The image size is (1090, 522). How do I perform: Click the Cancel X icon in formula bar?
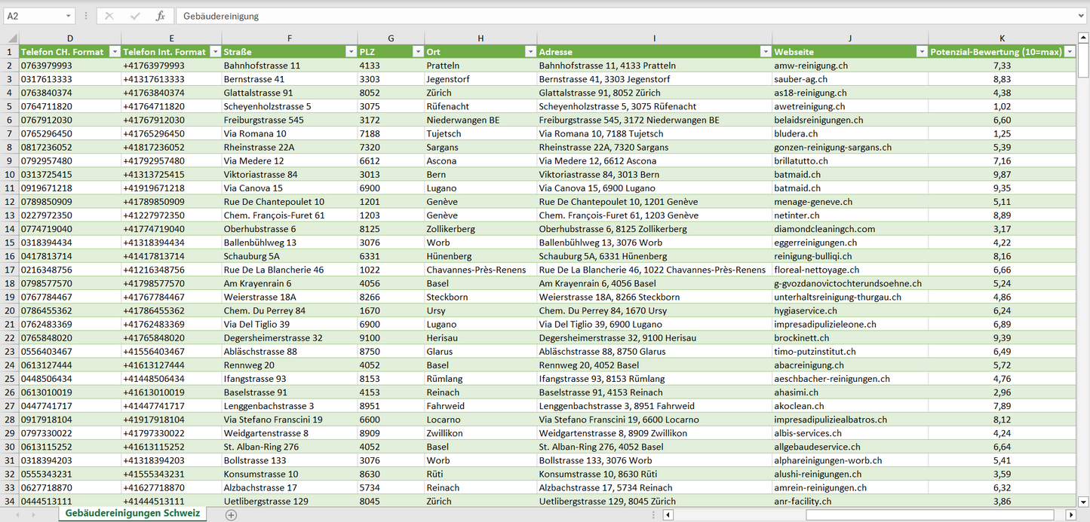(x=109, y=16)
